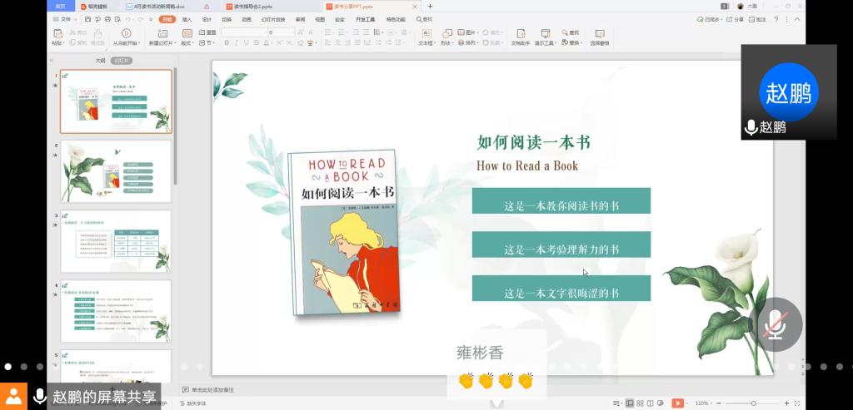Click the 赵鹏 participant avatar tile
This screenshot has height=410, width=853.
(789, 92)
